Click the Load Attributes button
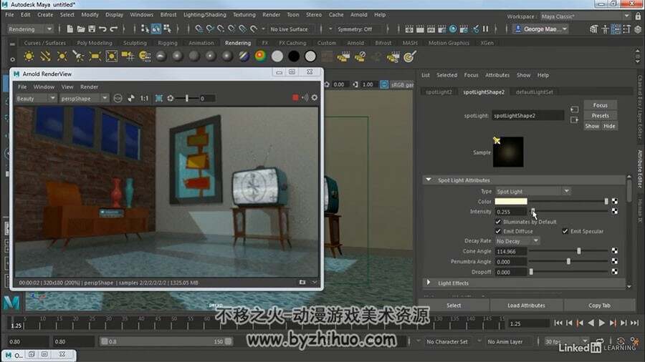This screenshot has height=362, width=645. tap(526, 305)
